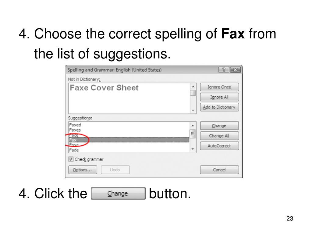
Task: Click inside the Faxe Cover Sheet text box
Action: 129,98
